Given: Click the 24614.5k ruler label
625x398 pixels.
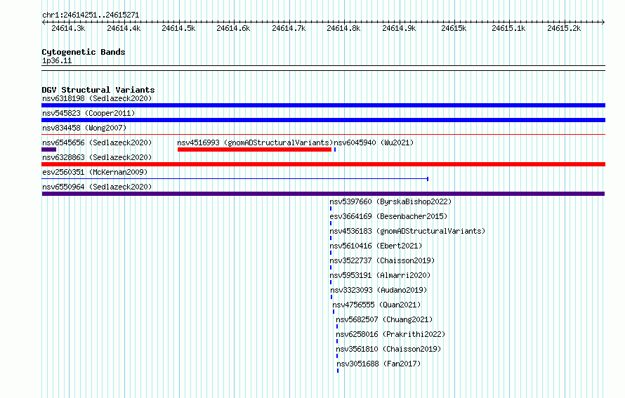Looking at the screenshot, I should tap(178, 28).
